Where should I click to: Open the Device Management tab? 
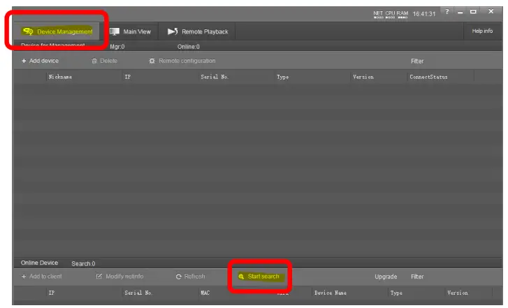point(58,31)
